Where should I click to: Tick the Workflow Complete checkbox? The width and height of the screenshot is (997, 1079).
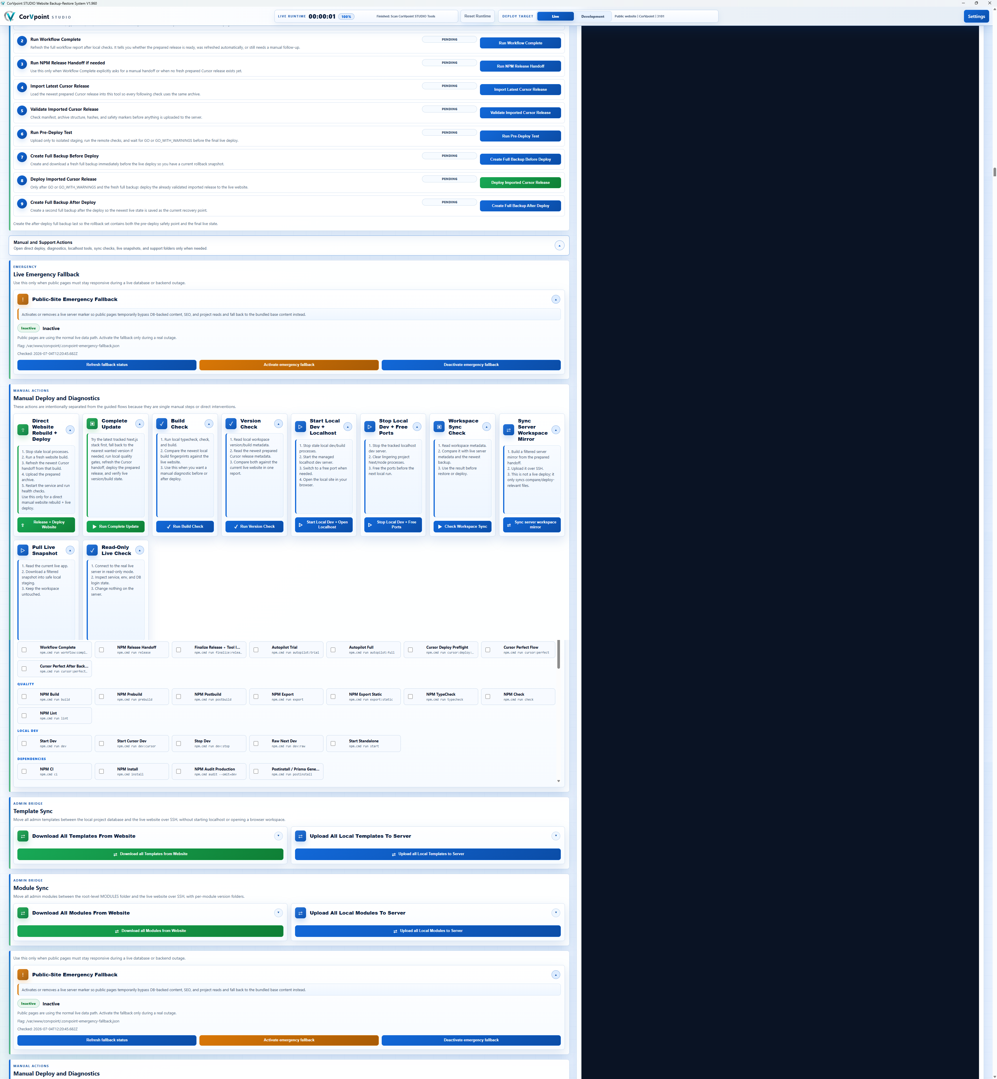point(24,650)
